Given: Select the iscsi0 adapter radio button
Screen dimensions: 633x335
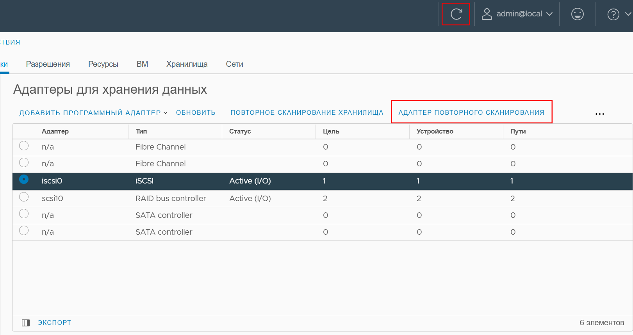Looking at the screenshot, I should tap(24, 179).
